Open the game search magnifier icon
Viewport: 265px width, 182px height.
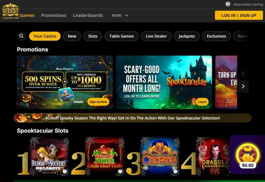pyautogui.click(x=21, y=36)
